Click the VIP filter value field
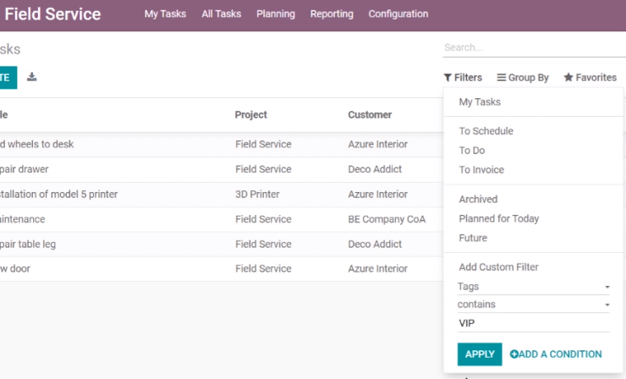 click(534, 323)
